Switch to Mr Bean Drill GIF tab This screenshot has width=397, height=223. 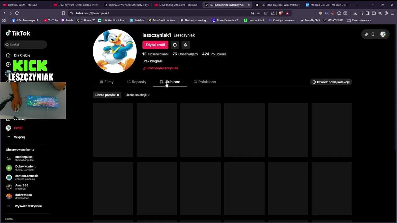328,5
